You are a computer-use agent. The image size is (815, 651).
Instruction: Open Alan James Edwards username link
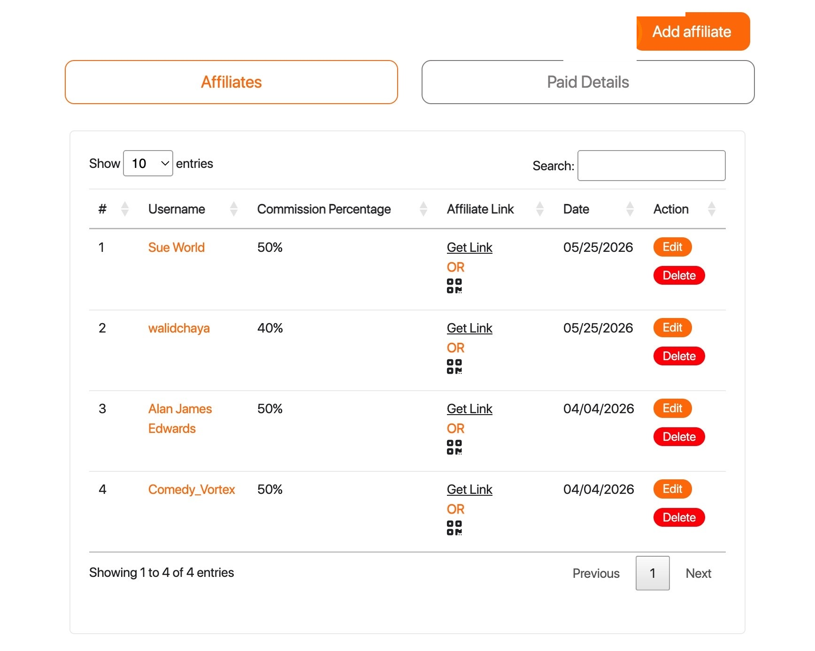[x=180, y=418]
